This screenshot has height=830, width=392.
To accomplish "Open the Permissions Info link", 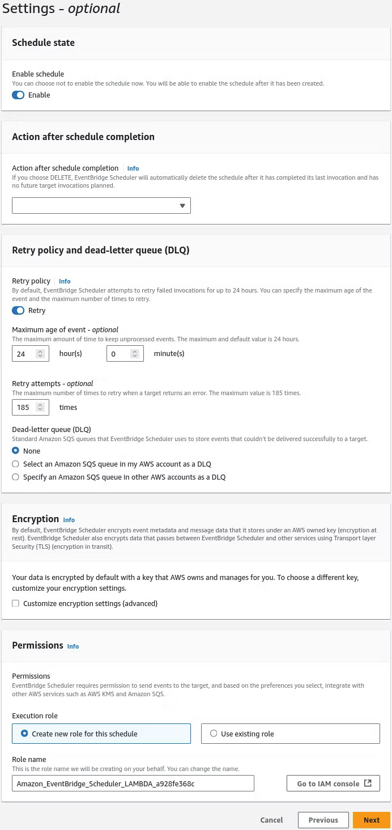I will tap(73, 646).
